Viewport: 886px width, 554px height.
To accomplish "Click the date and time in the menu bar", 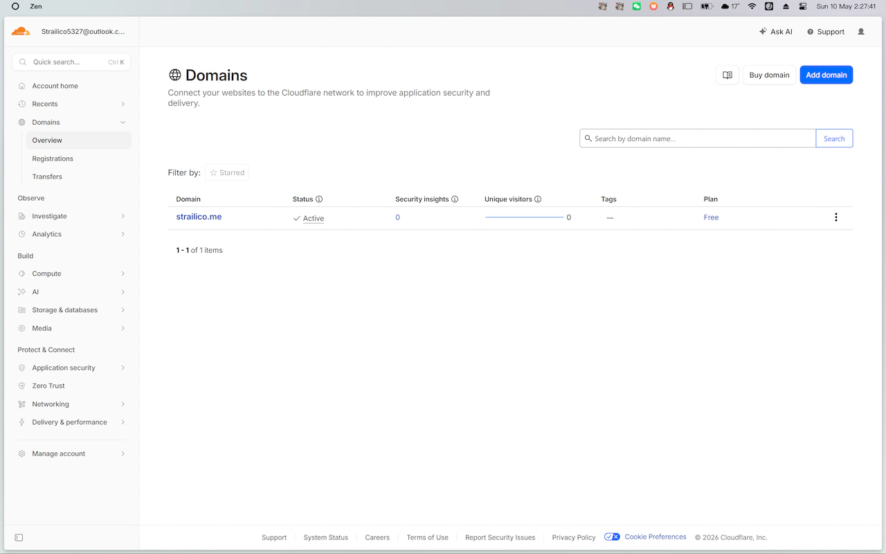I will click(846, 6).
